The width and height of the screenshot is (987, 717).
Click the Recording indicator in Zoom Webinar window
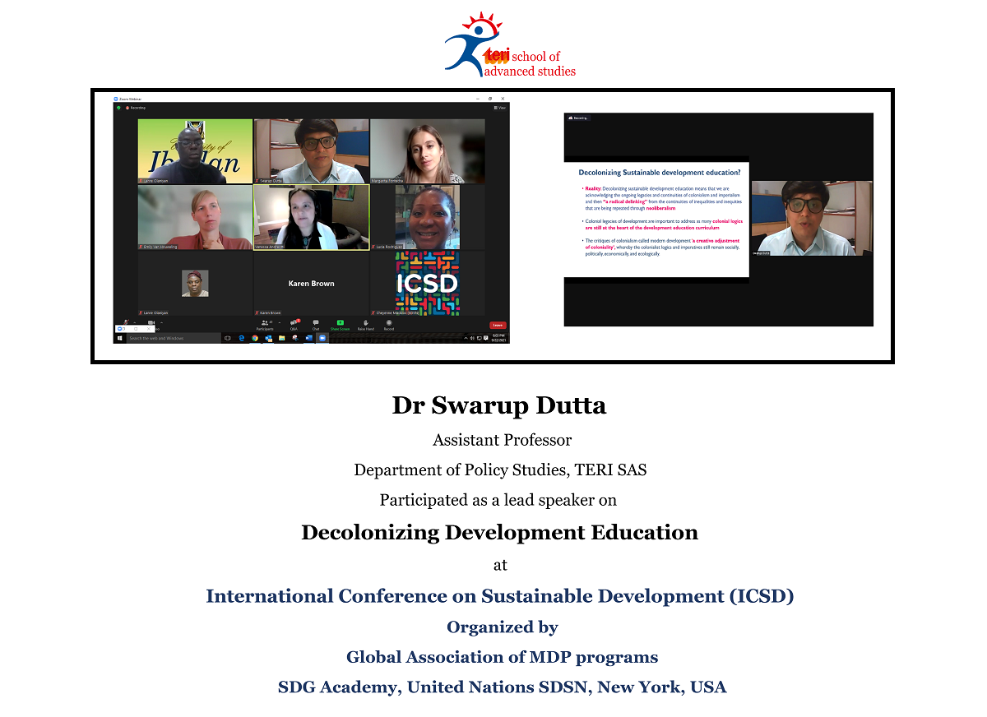[136, 108]
